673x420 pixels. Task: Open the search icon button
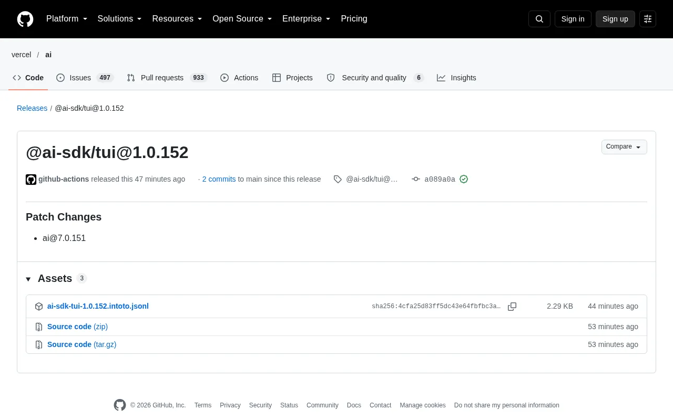click(x=539, y=19)
